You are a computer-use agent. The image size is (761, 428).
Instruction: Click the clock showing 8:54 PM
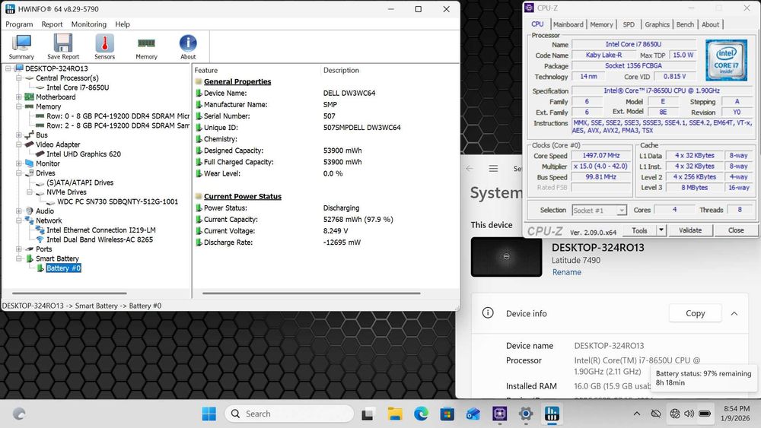click(x=736, y=408)
